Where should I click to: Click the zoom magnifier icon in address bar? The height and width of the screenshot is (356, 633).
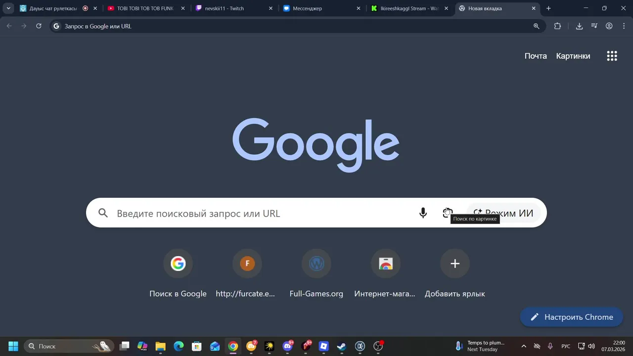pos(536,26)
